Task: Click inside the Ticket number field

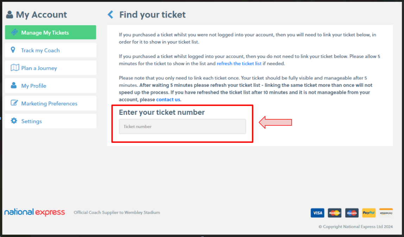Action: click(182, 126)
